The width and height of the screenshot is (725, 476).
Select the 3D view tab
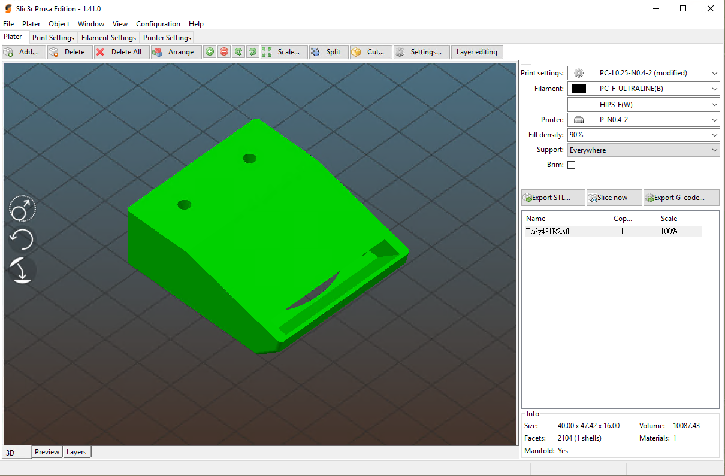click(x=16, y=453)
